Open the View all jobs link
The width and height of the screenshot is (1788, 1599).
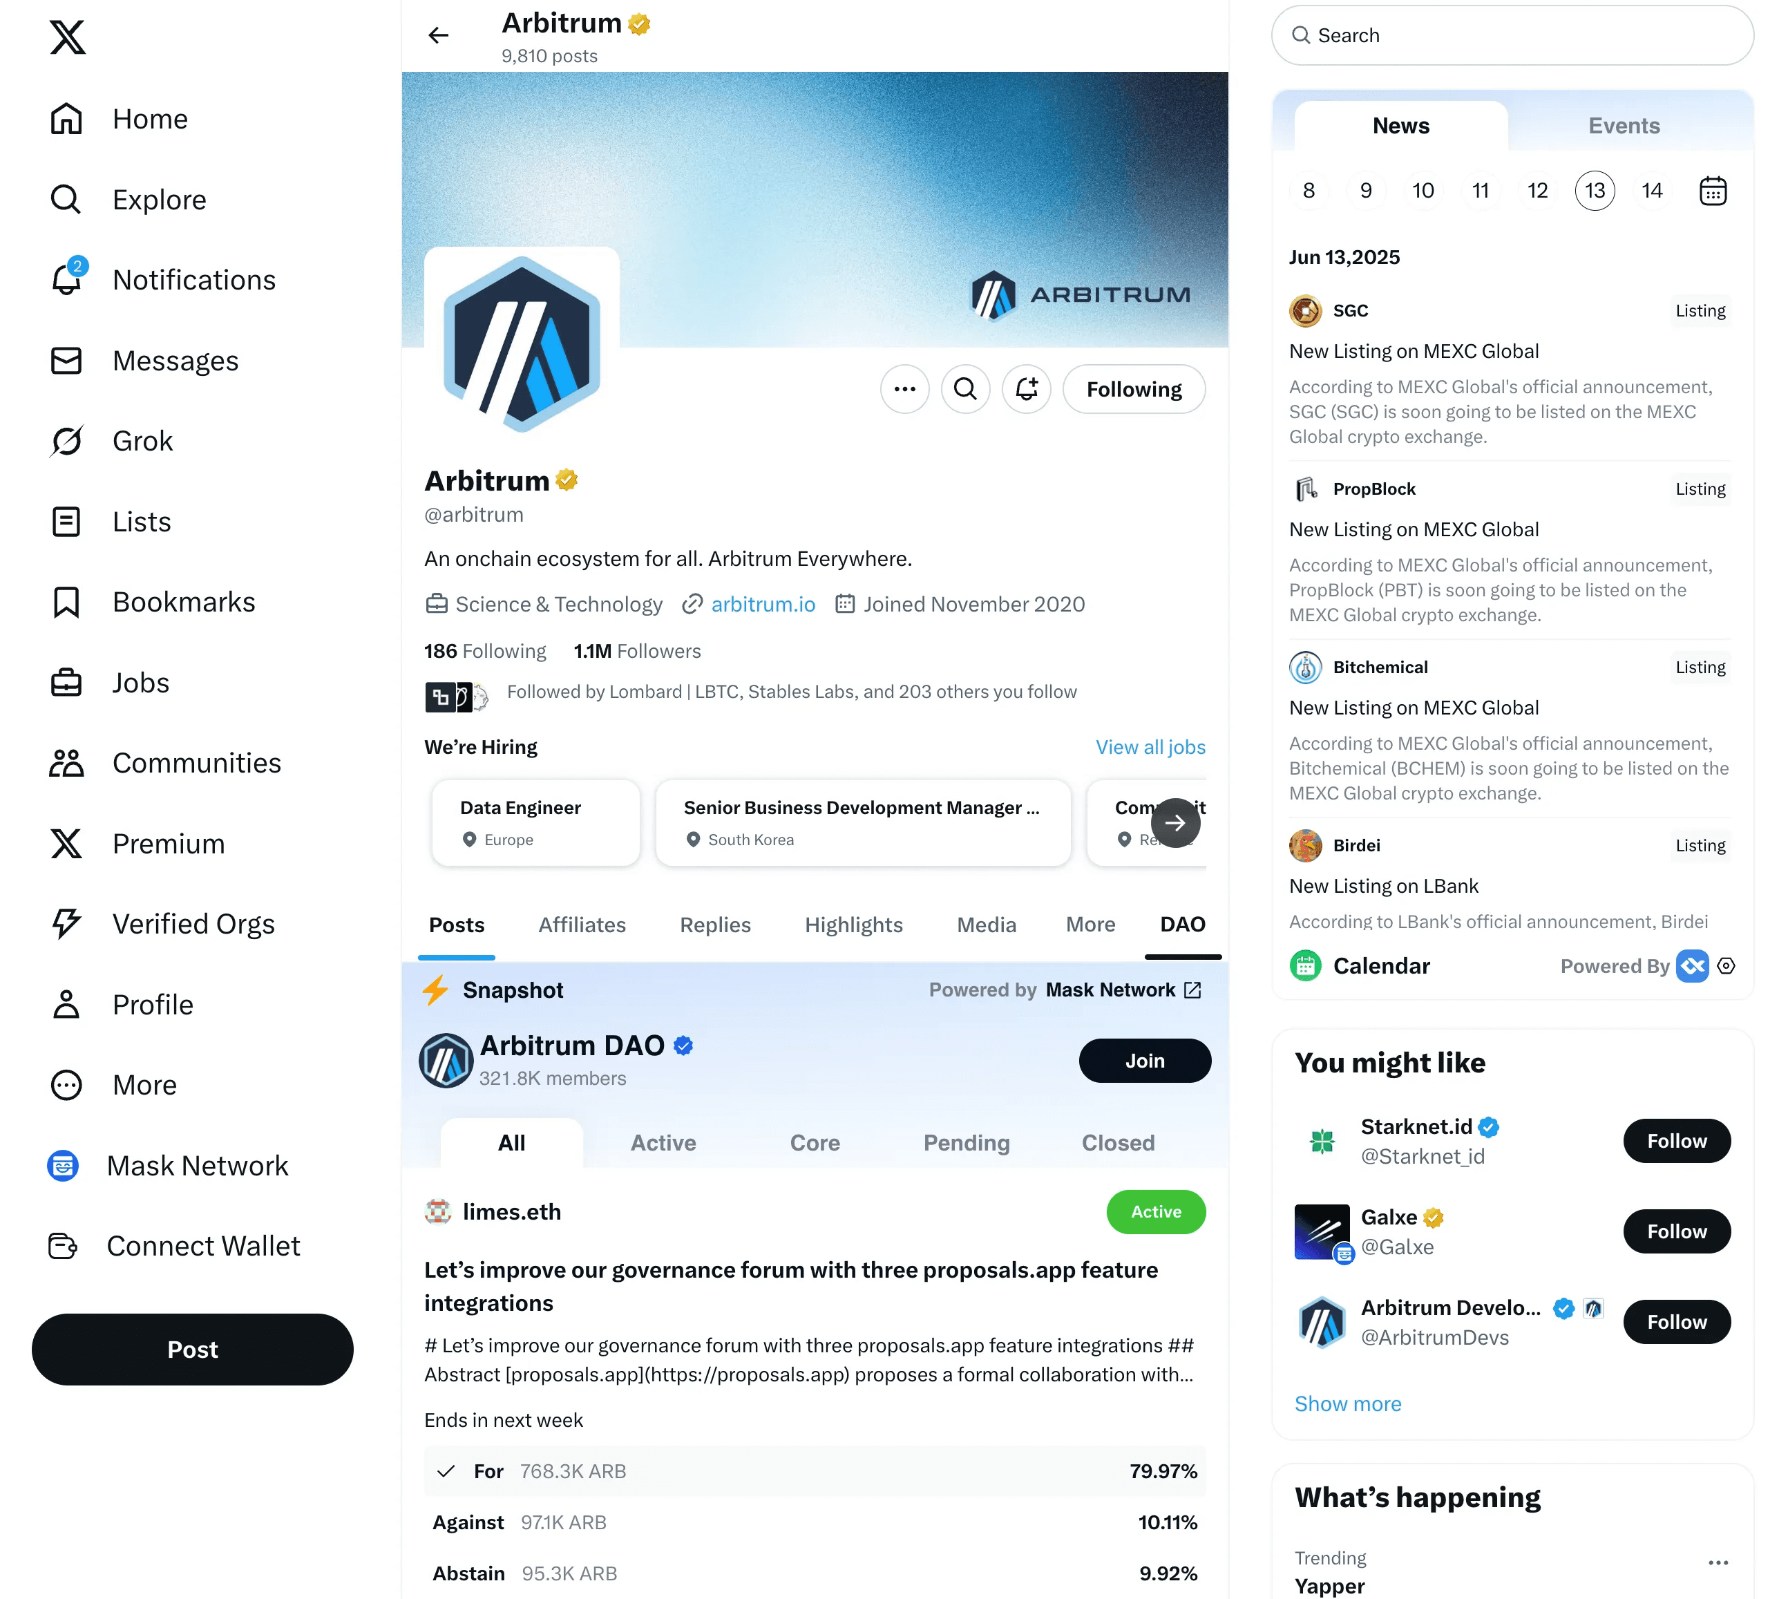tap(1150, 747)
